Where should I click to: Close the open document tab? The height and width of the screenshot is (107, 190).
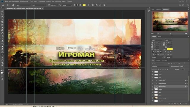click(x=42, y=9)
